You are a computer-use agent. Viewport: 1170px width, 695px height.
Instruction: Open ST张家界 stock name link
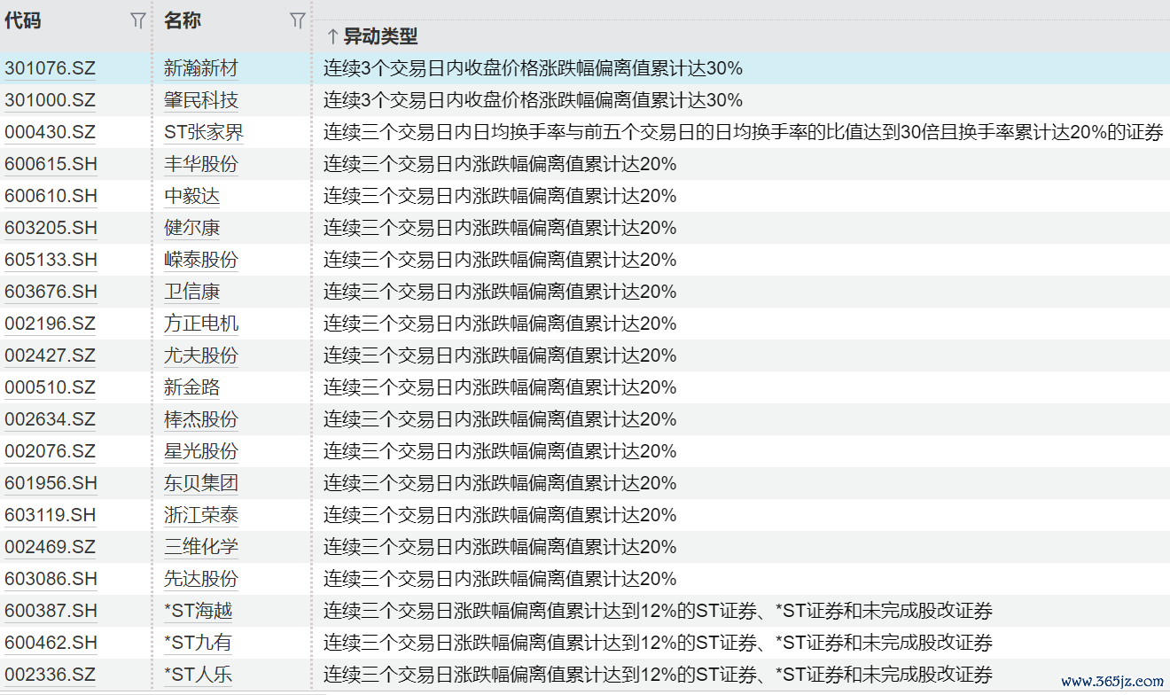(x=204, y=132)
